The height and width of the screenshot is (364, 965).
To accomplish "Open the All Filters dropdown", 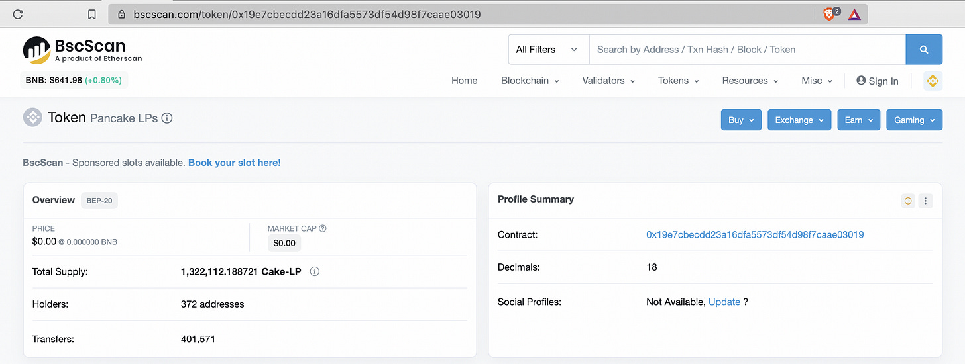I will (x=548, y=49).
